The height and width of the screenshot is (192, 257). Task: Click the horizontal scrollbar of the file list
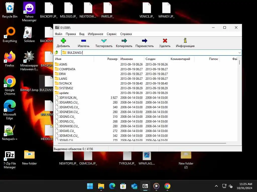pyautogui.click(x=142, y=143)
